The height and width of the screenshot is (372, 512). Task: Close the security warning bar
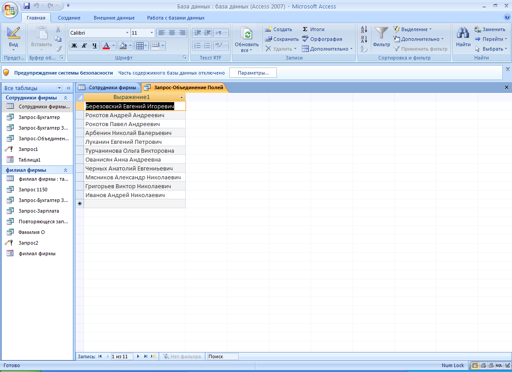coord(508,69)
